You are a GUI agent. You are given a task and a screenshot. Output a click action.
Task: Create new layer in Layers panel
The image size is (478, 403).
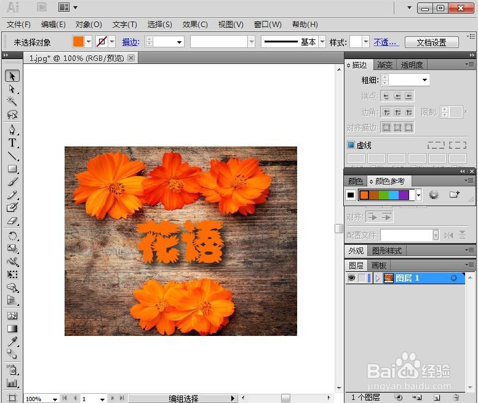pos(437,397)
